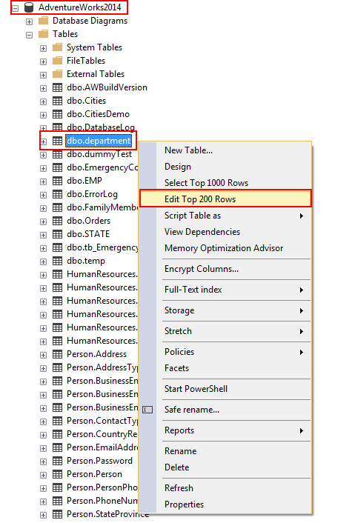Open the Script Table as submenu arrow

[302, 216]
